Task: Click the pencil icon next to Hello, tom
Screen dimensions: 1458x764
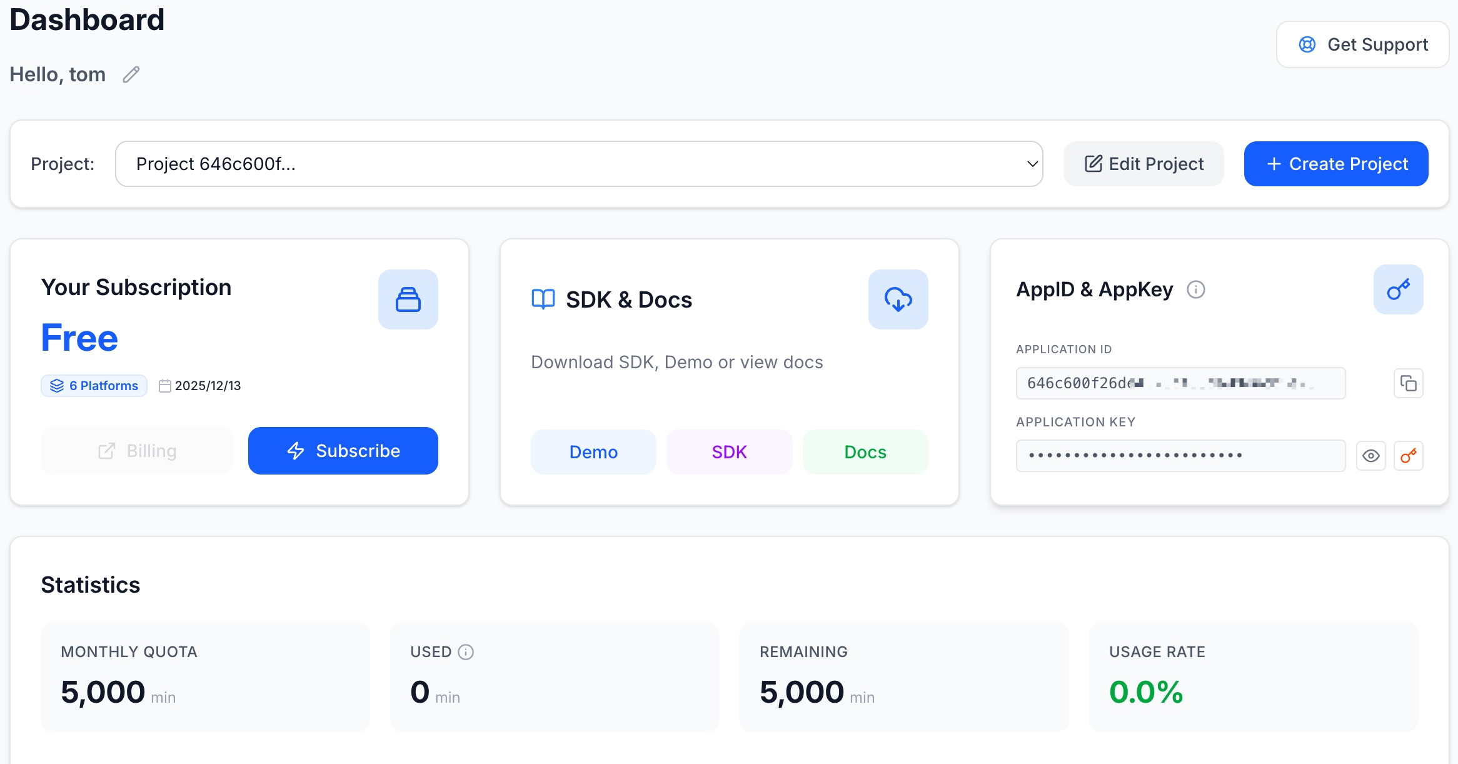Action: click(131, 74)
